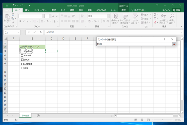
Task: Click the Cut scissors icon
Action: [13, 15]
